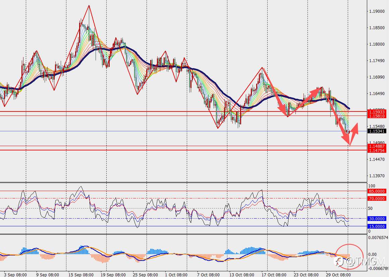The height and width of the screenshot is (277, 389).
Task: Click the 15 Sep 08:00 date label
Action: (81, 275)
